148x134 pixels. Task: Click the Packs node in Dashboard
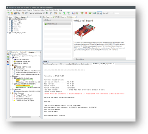pyautogui.click(x=15, y=65)
